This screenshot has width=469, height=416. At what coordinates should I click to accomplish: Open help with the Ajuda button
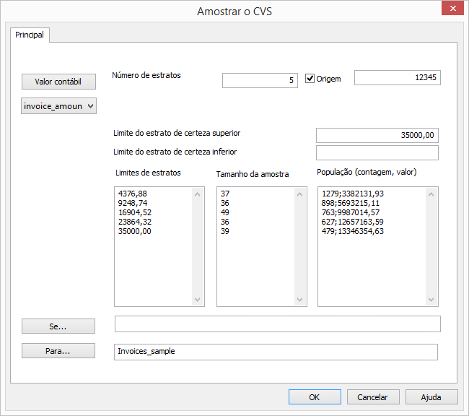431,396
